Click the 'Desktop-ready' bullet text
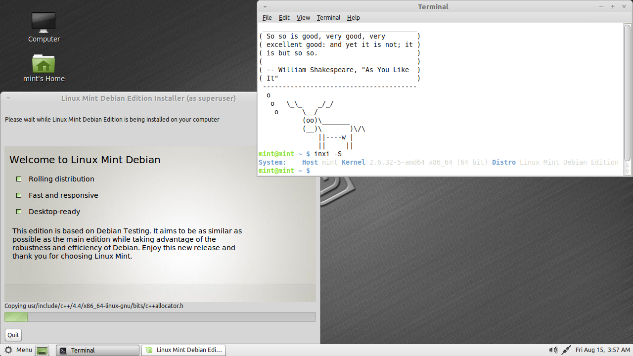This screenshot has height=356, width=633. (x=54, y=212)
